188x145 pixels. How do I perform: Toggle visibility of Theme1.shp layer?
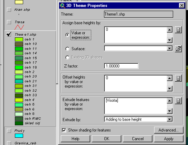[9, 35]
